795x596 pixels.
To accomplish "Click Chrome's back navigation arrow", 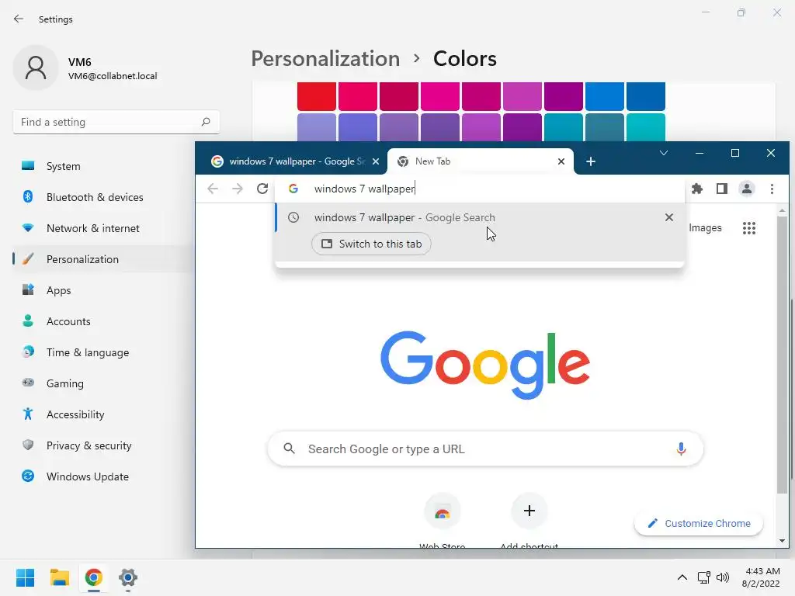I will click(x=213, y=189).
